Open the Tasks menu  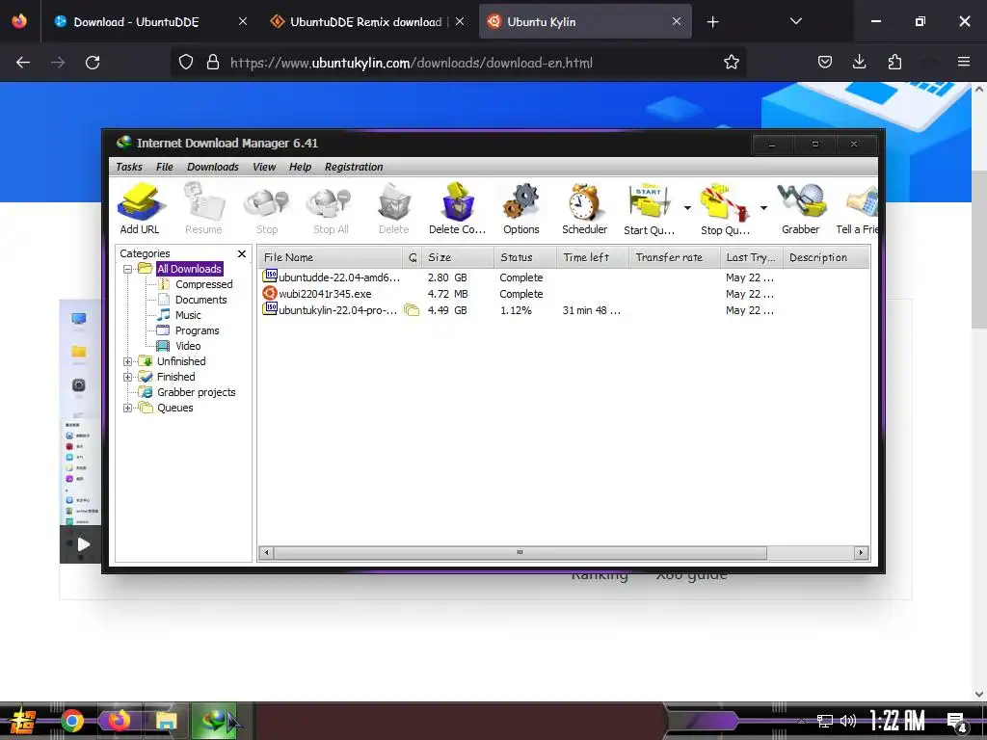click(129, 167)
